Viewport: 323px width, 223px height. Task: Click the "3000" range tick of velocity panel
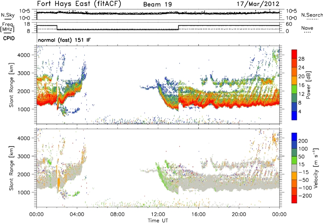click(23, 156)
